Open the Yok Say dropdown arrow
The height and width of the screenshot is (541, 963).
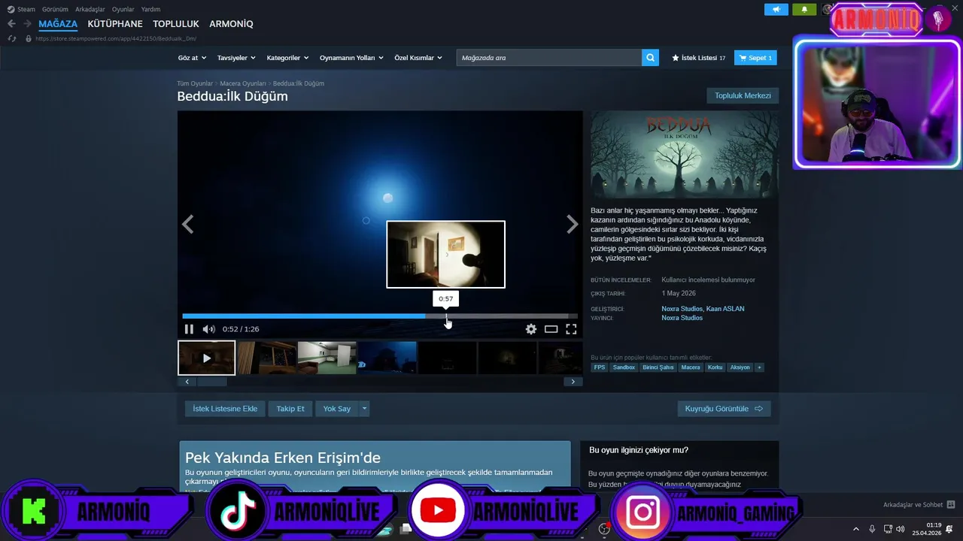pyautogui.click(x=364, y=409)
